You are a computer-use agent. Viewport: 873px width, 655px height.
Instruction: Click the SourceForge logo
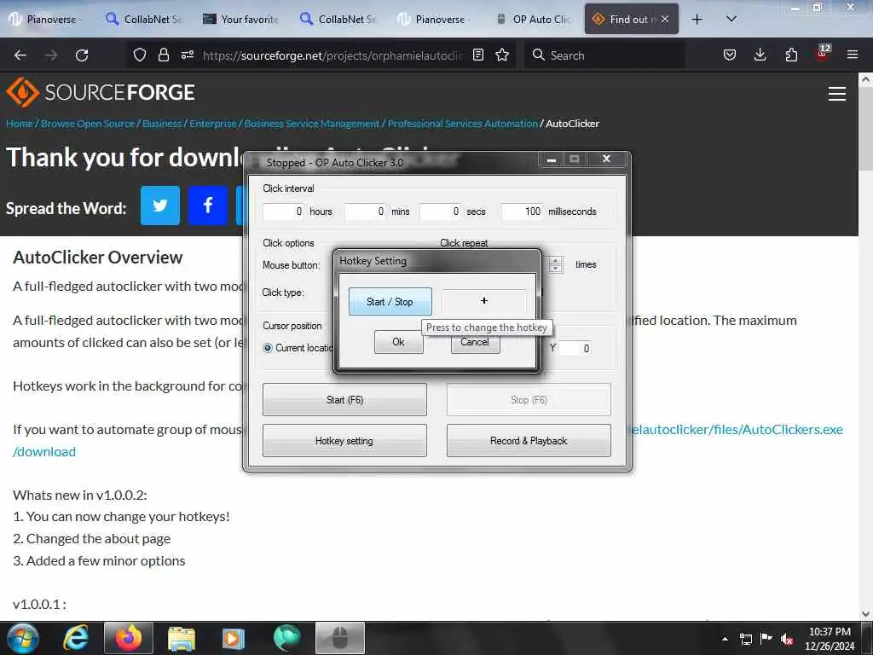coord(101,92)
